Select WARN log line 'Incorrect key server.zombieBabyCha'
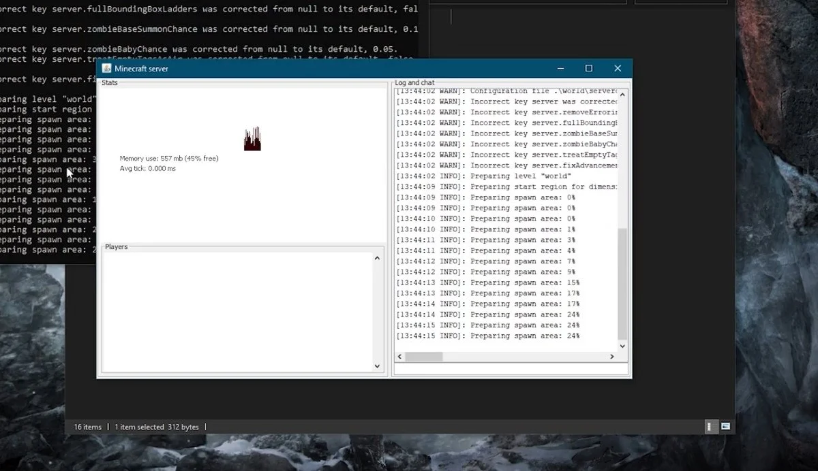This screenshot has width=818, height=471. pos(506,144)
